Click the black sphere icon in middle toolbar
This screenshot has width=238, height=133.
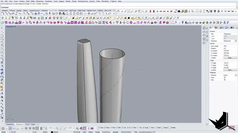tap(129, 18)
